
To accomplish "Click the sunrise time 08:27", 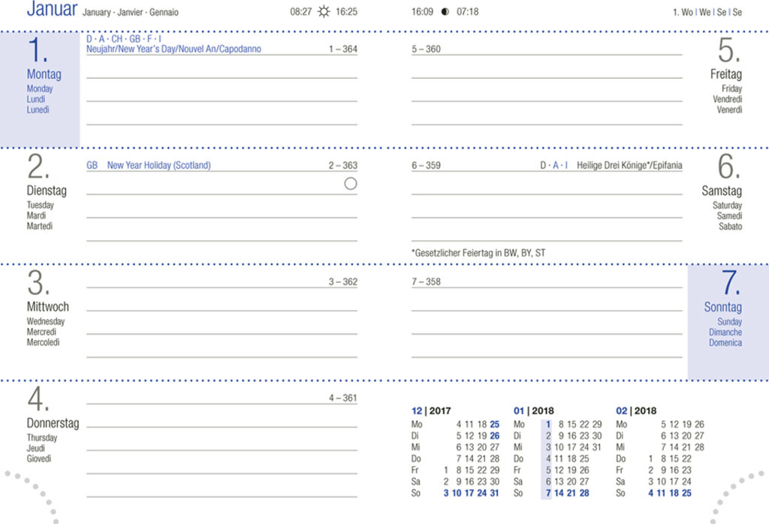I will (300, 12).
